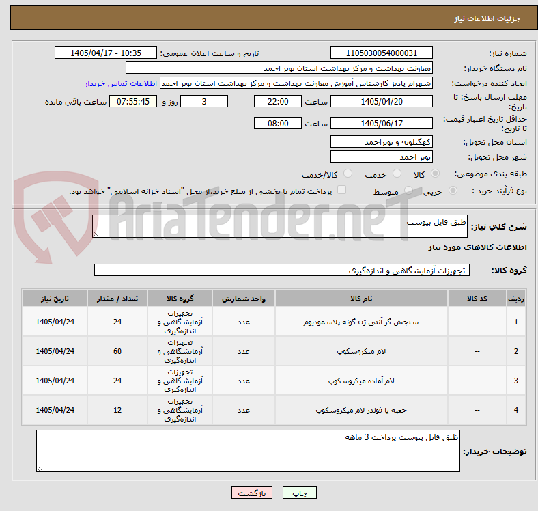Click goods group cell in row 2
538x511 pixels.
point(180,351)
